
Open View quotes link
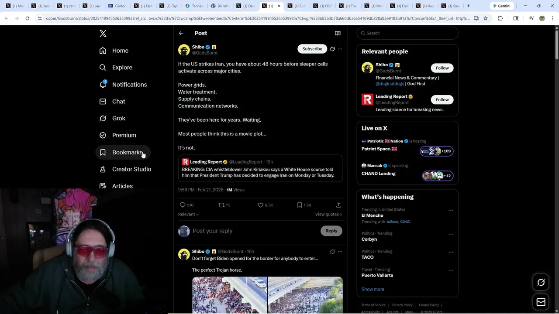click(328, 214)
